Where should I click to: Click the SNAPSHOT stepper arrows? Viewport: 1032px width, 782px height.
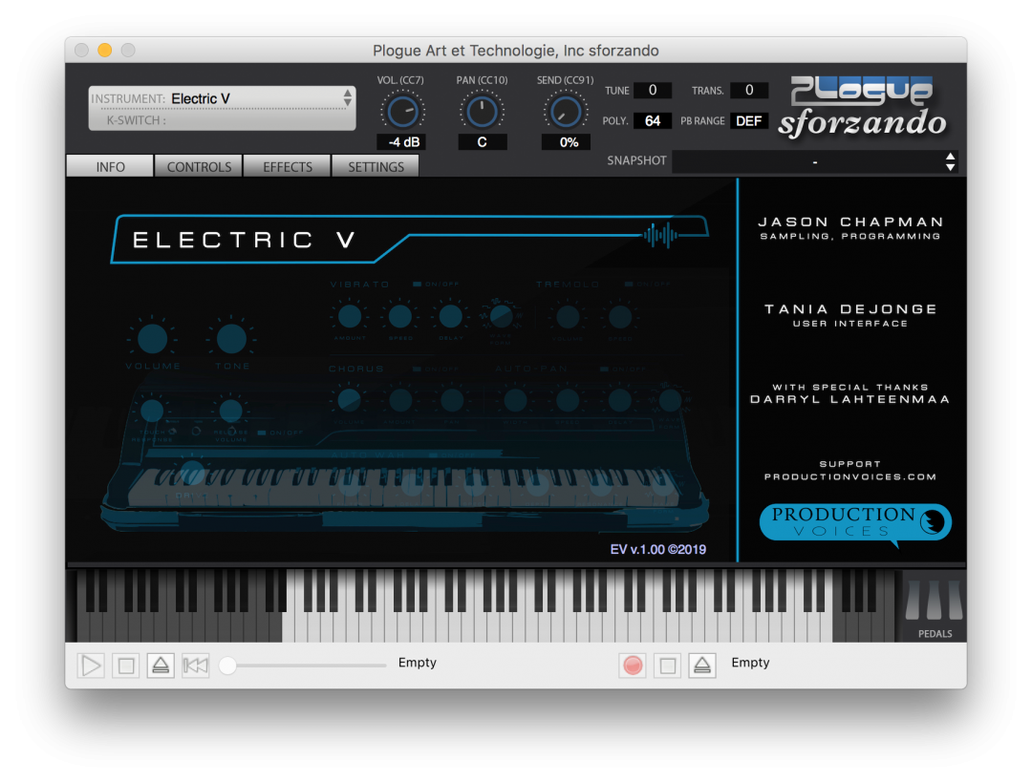(x=951, y=161)
